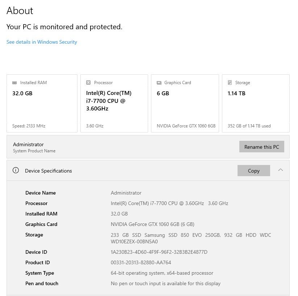This screenshot has height=296, width=298.
Task: Click the System Type value text
Action: 162,273
